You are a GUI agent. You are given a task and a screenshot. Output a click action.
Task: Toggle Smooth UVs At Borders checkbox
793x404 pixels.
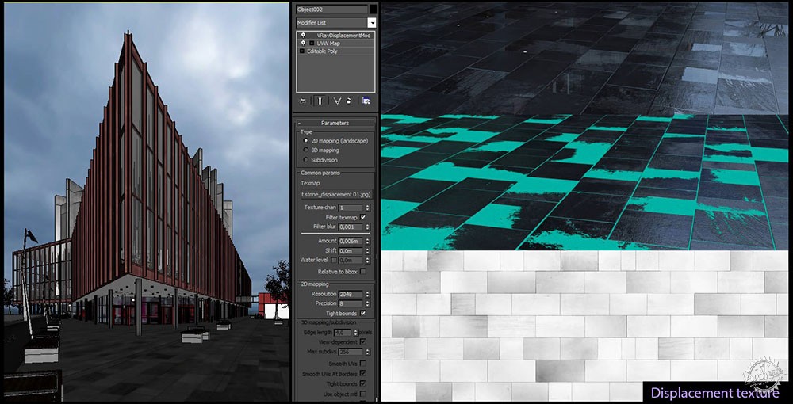(362, 374)
